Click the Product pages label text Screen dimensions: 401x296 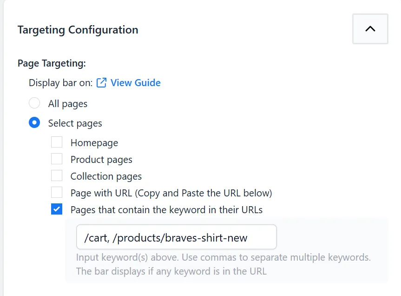[102, 160]
